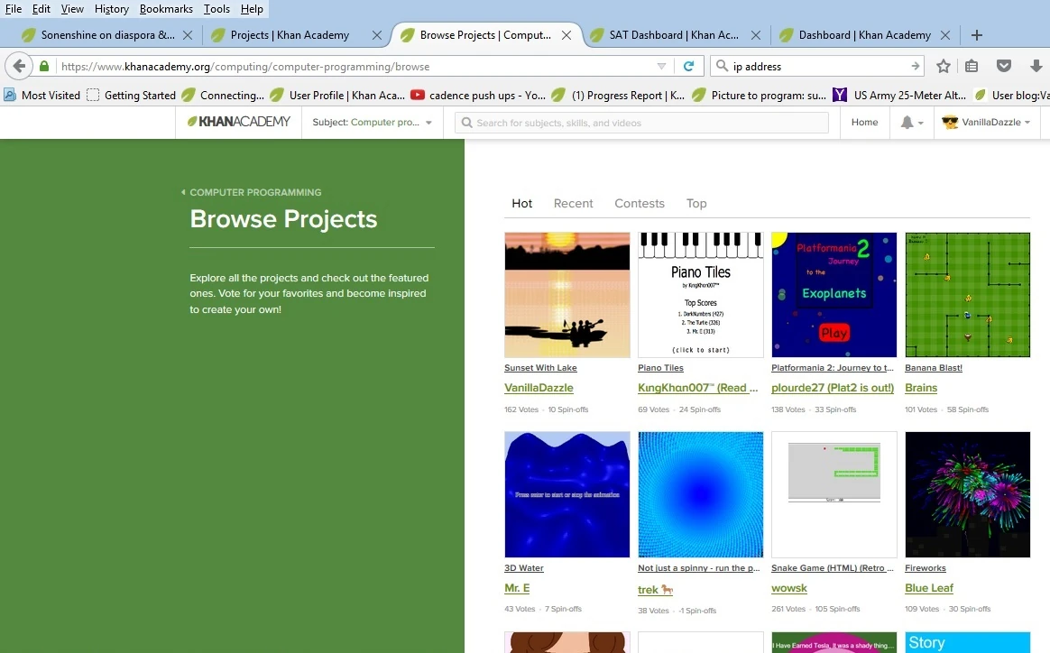
Task: Open the Fireworks project link
Action: coord(926,568)
